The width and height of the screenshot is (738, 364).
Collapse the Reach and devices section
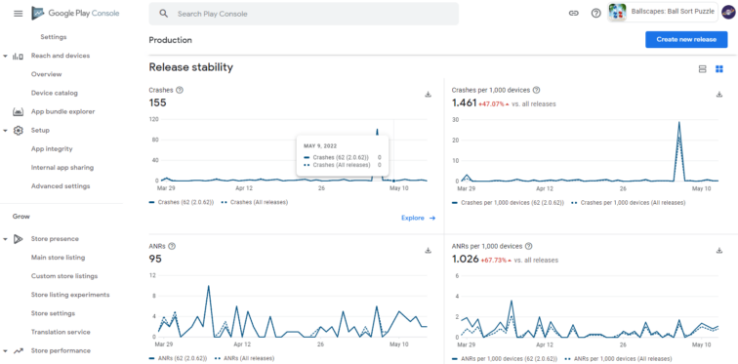[5, 56]
